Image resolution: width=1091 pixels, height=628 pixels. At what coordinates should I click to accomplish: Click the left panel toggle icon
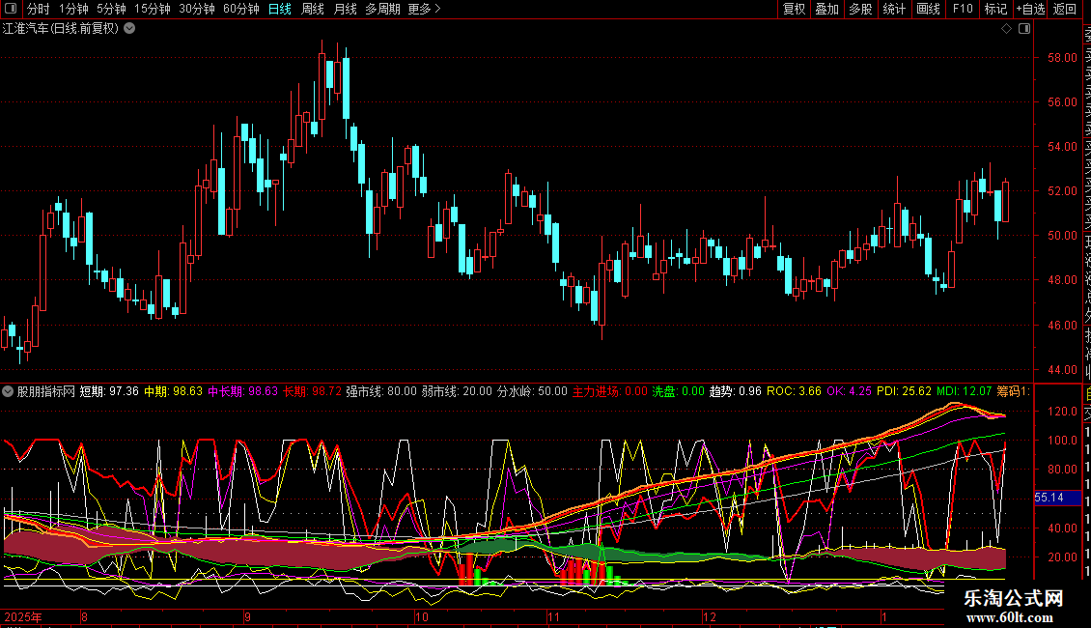coord(12,9)
